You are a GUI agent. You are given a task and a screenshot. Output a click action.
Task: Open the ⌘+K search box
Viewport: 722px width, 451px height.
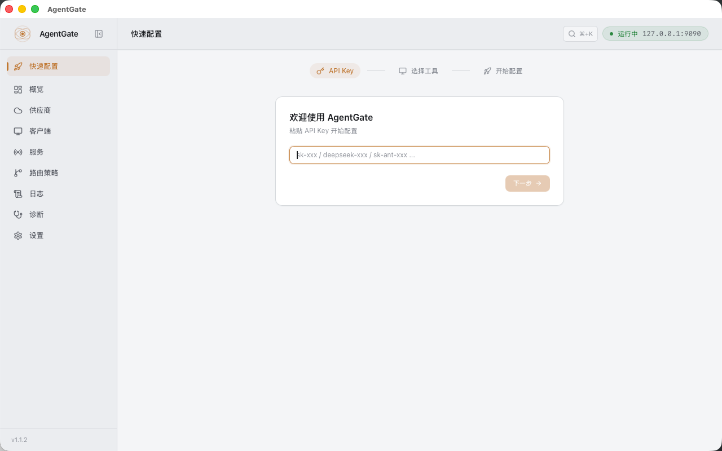(580, 34)
